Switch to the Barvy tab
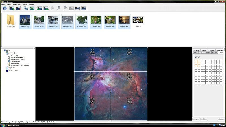This screenshot has width=226, height=127. pyautogui.click(x=204, y=51)
